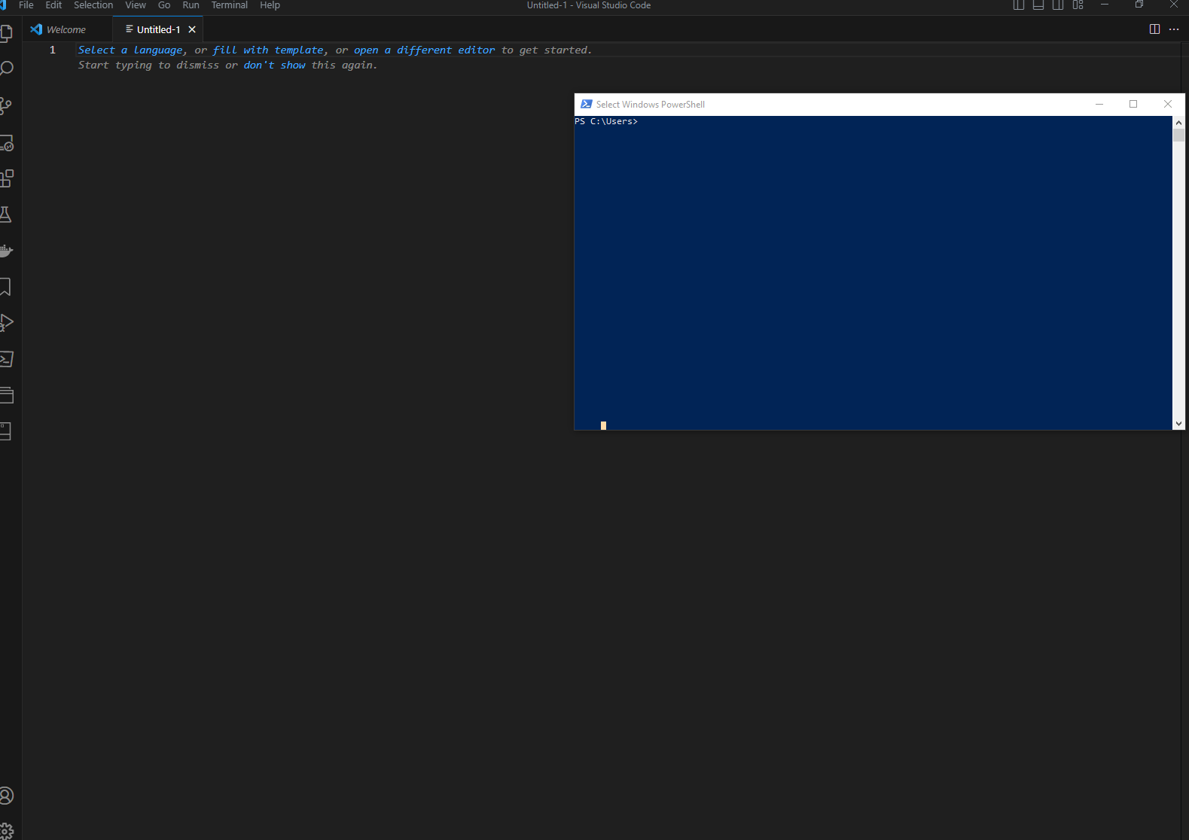Viewport: 1189px width, 840px height.
Task: Open the editor More Actions ellipsis
Action: pos(1174,29)
